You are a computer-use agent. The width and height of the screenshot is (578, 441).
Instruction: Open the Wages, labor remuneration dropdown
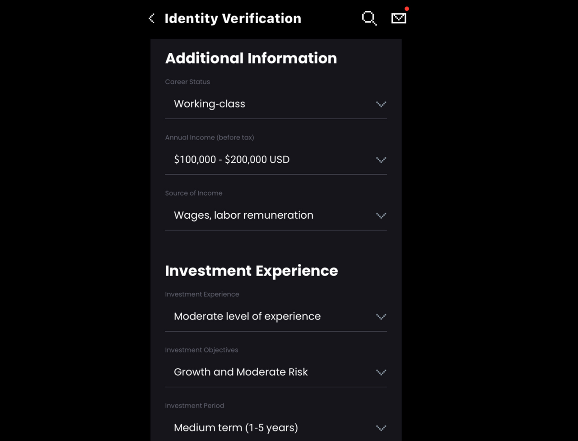276,215
